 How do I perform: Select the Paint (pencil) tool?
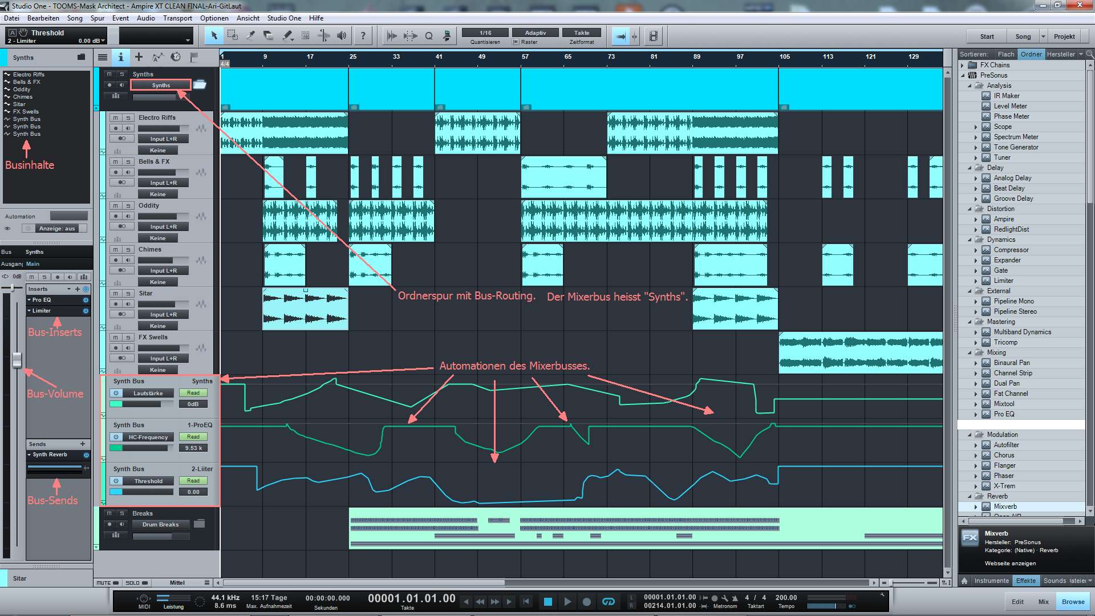[x=287, y=36]
